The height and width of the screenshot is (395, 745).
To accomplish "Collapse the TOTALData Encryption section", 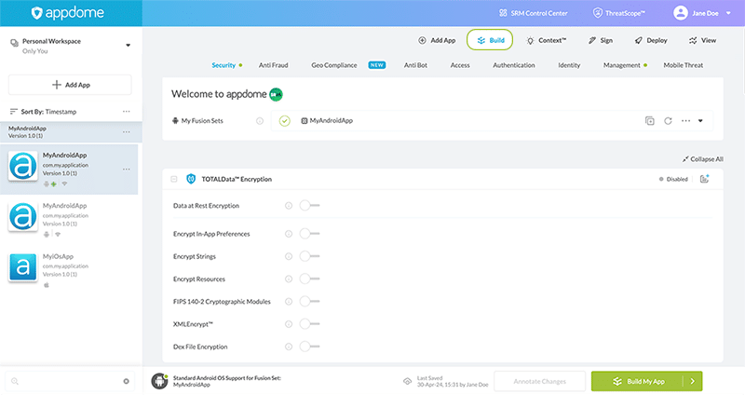I will pos(175,179).
